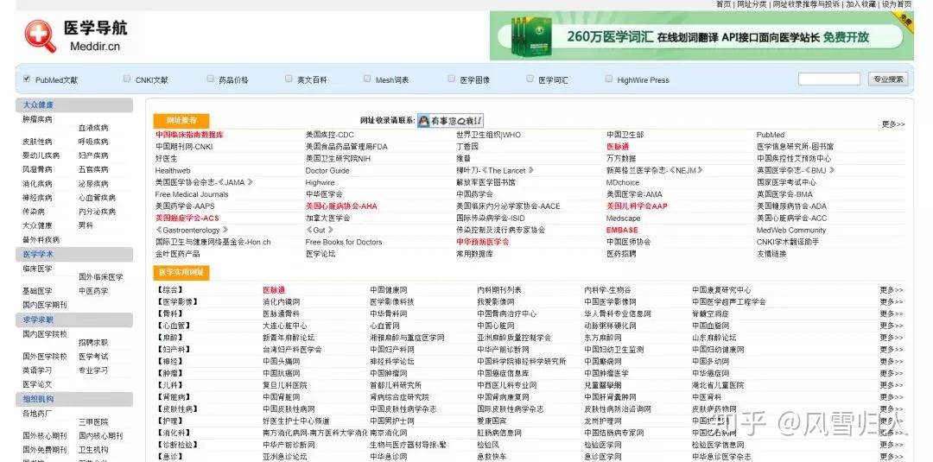The image size is (933, 462).
Task: Open the Medscape link
Action: (623, 218)
